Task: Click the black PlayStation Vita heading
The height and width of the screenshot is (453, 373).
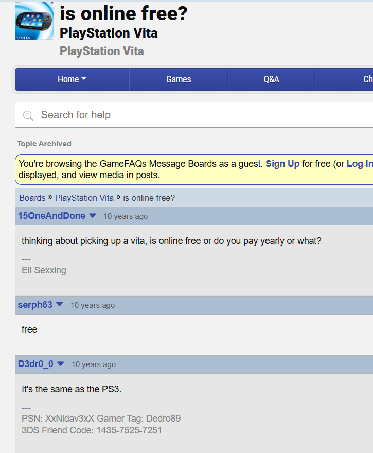Action: pyautogui.click(x=109, y=33)
